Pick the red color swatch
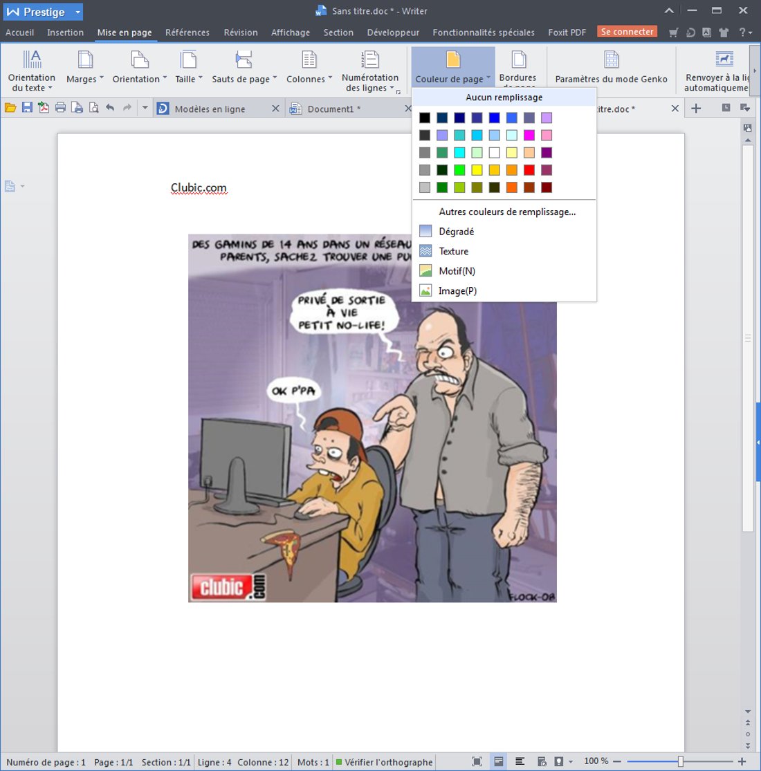This screenshot has height=771, width=761. tap(529, 170)
